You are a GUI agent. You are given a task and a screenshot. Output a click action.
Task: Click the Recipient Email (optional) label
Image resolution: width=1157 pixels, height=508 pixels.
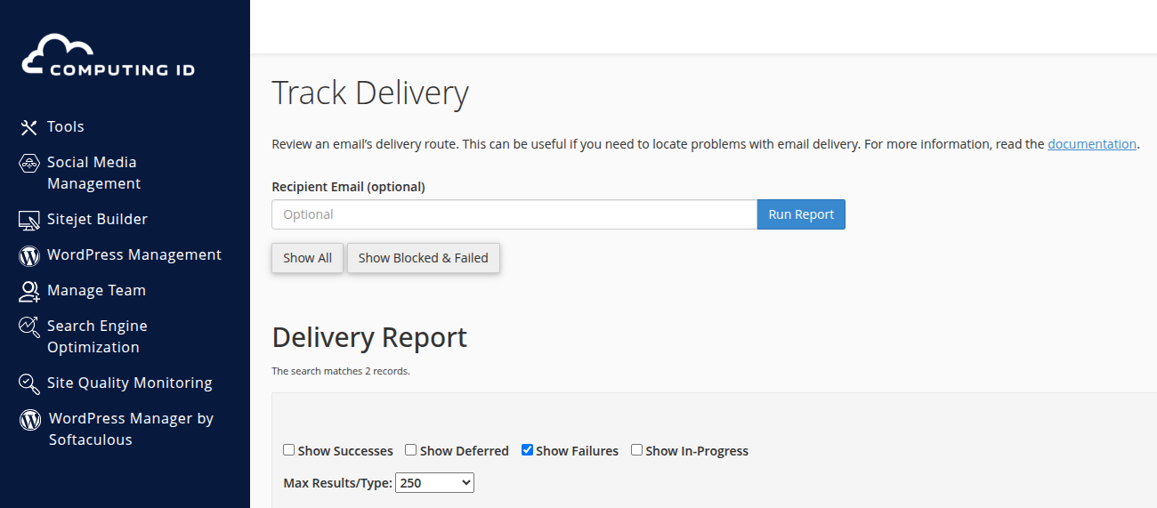[x=348, y=187]
